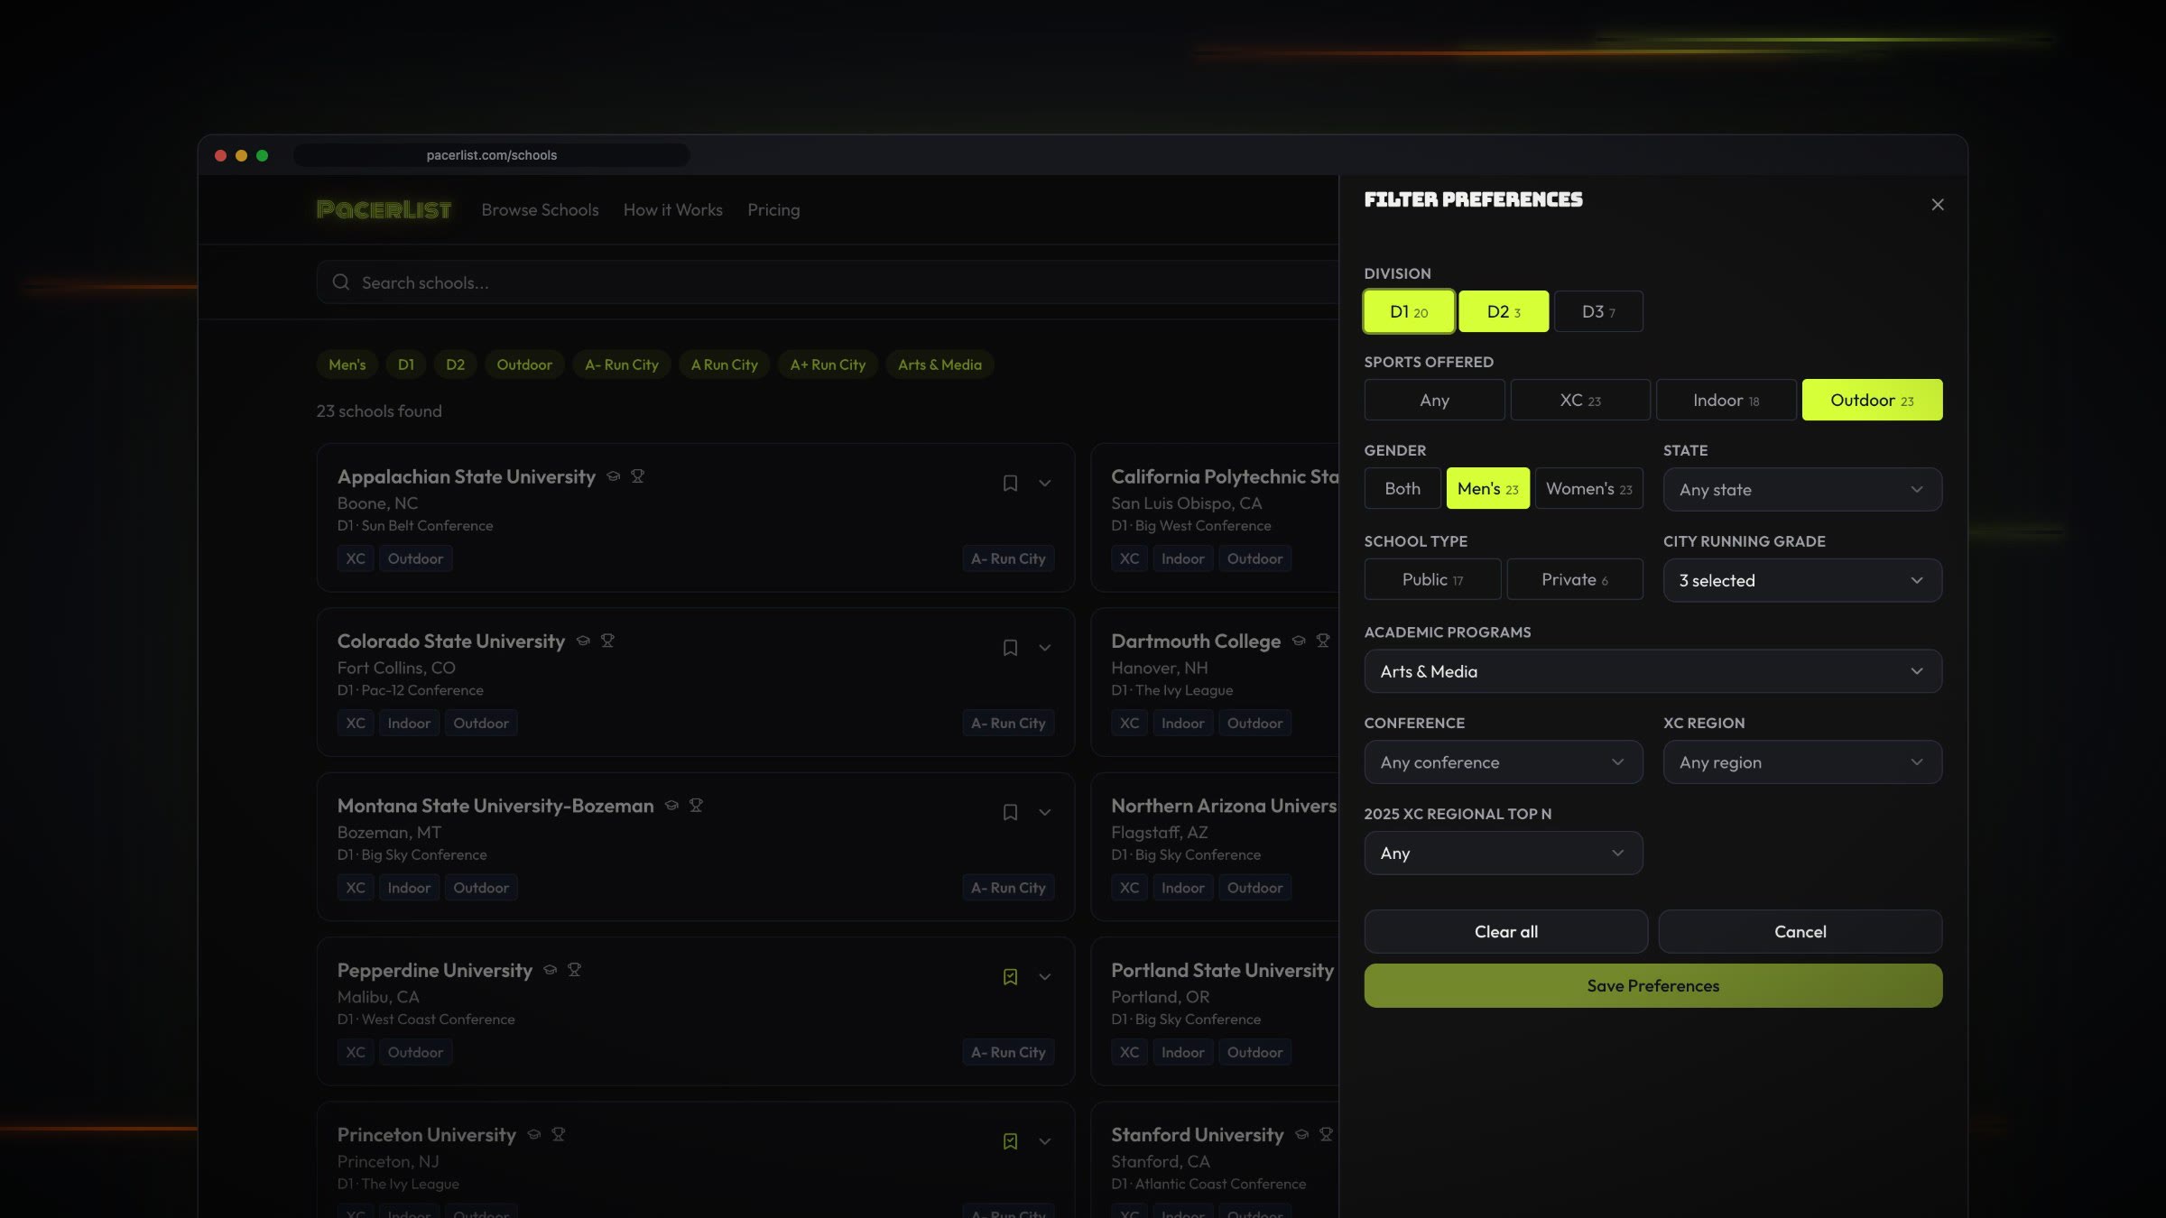This screenshot has height=1218, width=2166.
Task: Click the Search schools input field
Action: pyautogui.click(x=827, y=282)
